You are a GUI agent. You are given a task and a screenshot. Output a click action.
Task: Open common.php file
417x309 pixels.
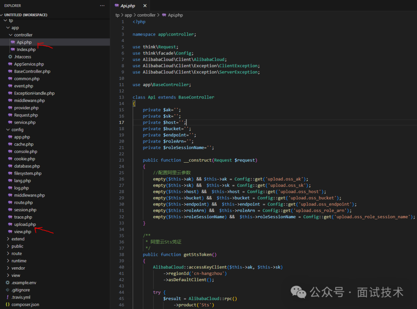click(x=27, y=79)
